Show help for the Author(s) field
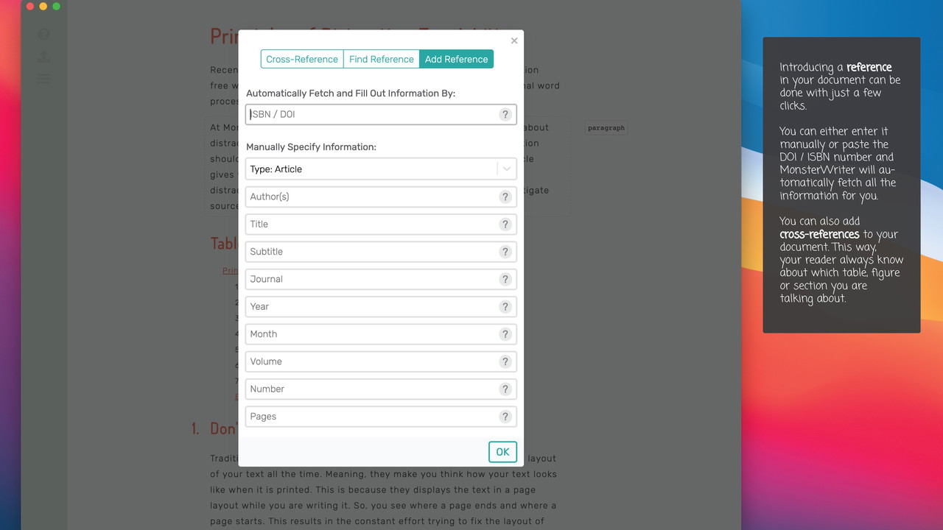This screenshot has width=943, height=530. 505,197
